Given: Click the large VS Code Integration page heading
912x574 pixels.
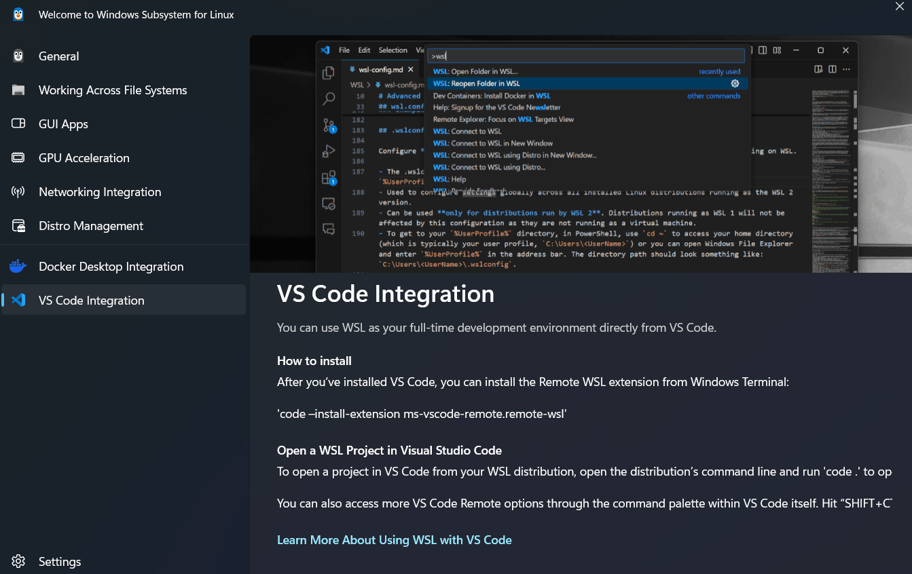Looking at the screenshot, I should 386,294.
